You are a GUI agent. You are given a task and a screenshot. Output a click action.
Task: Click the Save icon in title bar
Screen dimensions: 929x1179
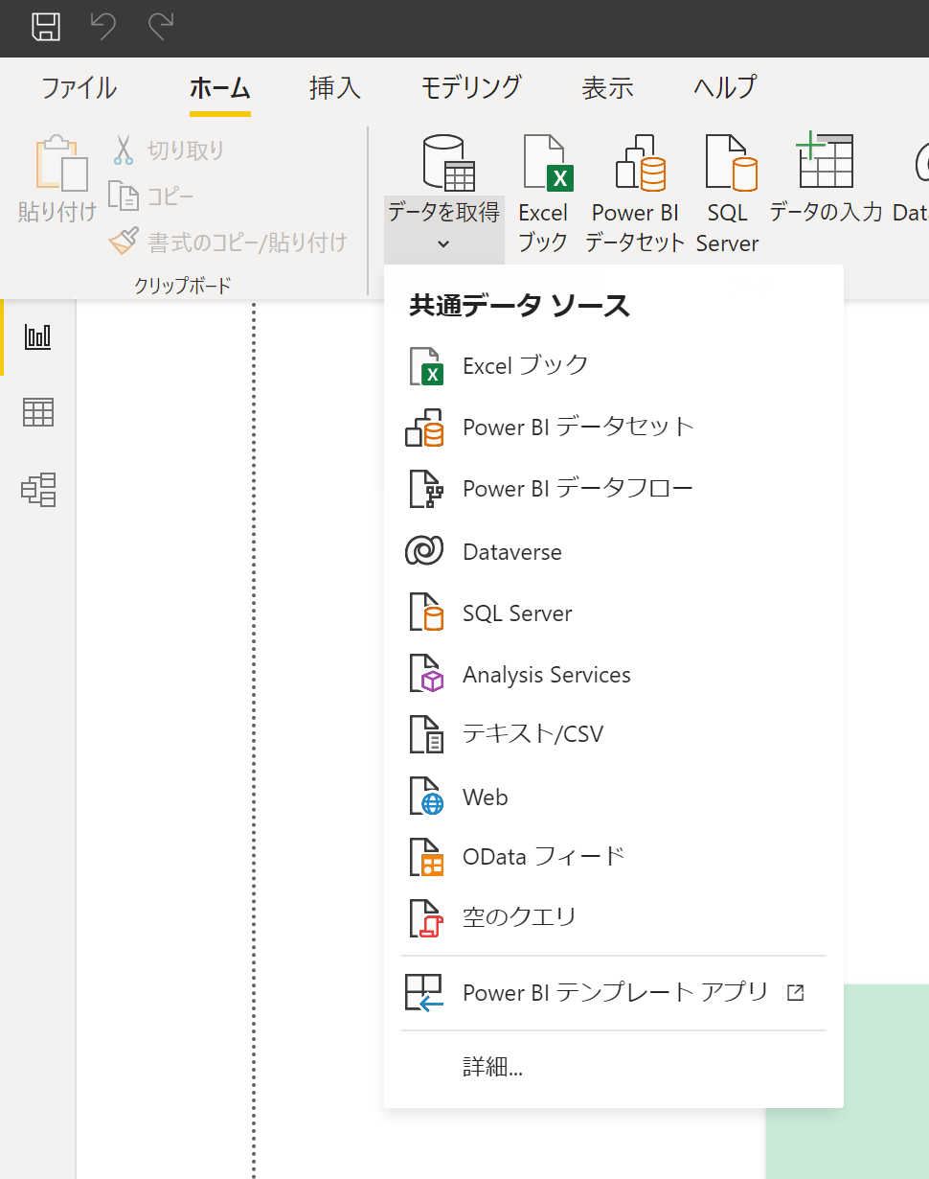46,27
